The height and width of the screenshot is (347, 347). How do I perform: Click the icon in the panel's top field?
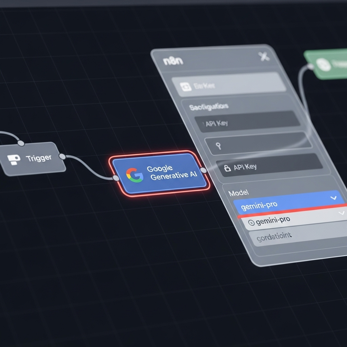(186, 86)
